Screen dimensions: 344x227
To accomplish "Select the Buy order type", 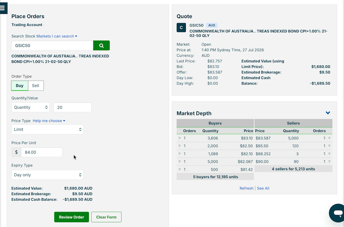I will pos(19,86).
